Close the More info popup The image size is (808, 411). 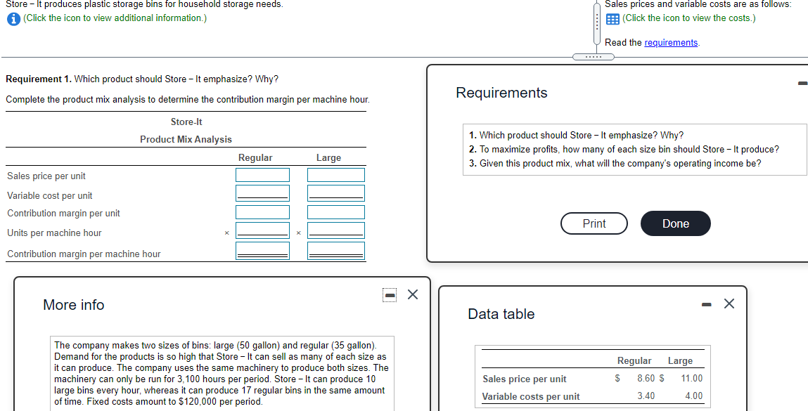[413, 294]
